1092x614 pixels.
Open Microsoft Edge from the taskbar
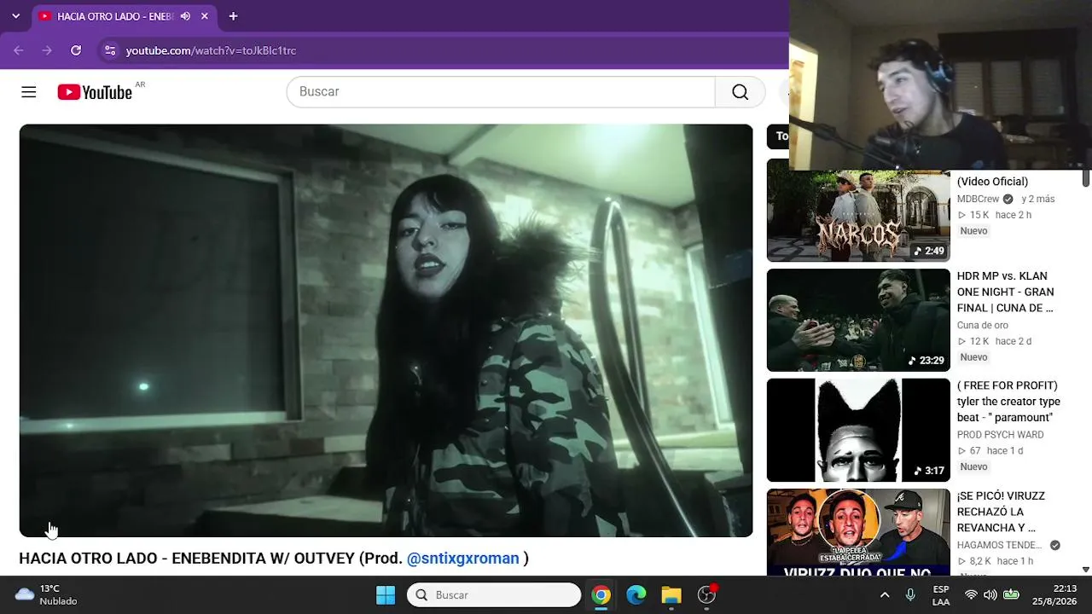pos(636,595)
